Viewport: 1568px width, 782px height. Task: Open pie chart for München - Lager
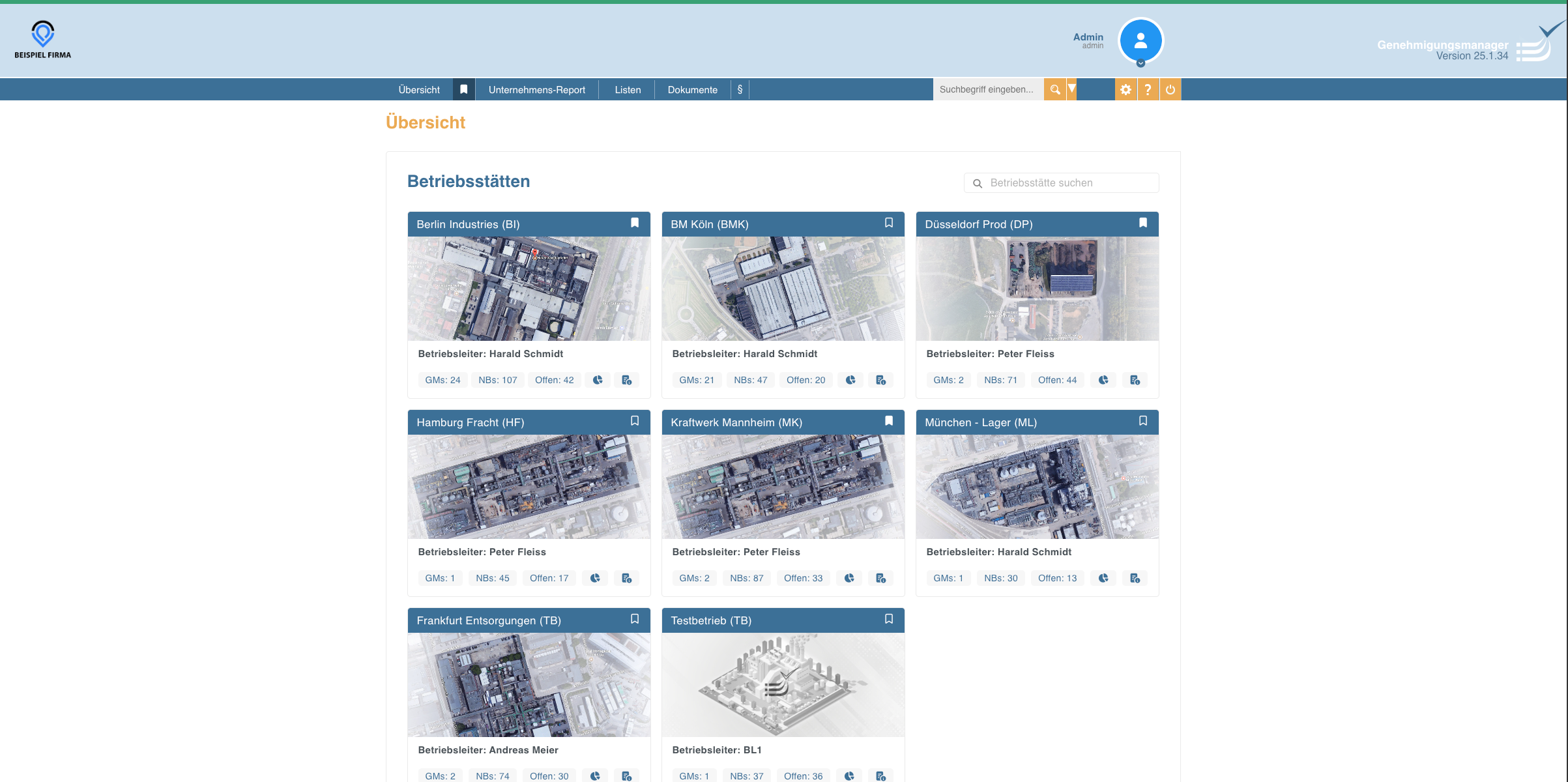tap(1103, 578)
